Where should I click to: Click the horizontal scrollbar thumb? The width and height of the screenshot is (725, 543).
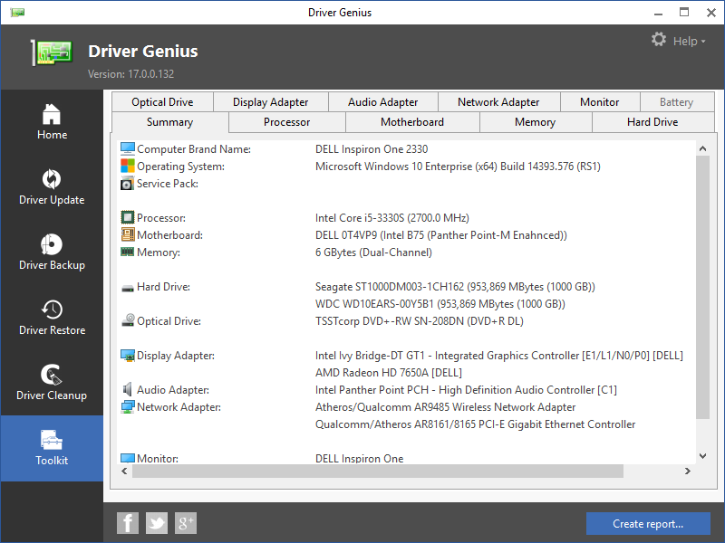click(378, 471)
